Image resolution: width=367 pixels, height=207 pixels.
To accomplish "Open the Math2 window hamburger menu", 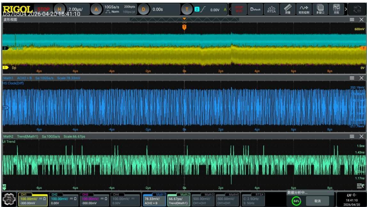I will coord(352,136).
